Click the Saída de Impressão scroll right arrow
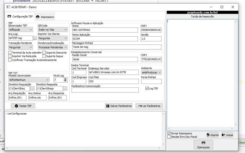This screenshot has height=153, width=245. point(232,128)
